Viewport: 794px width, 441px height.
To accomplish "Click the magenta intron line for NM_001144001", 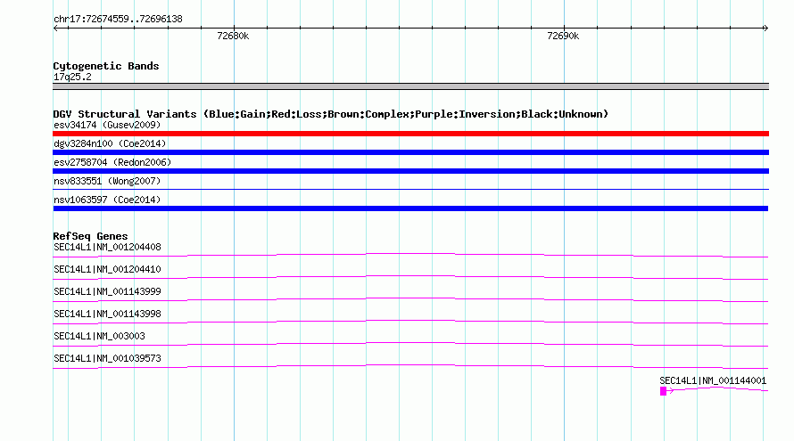I will [719, 389].
